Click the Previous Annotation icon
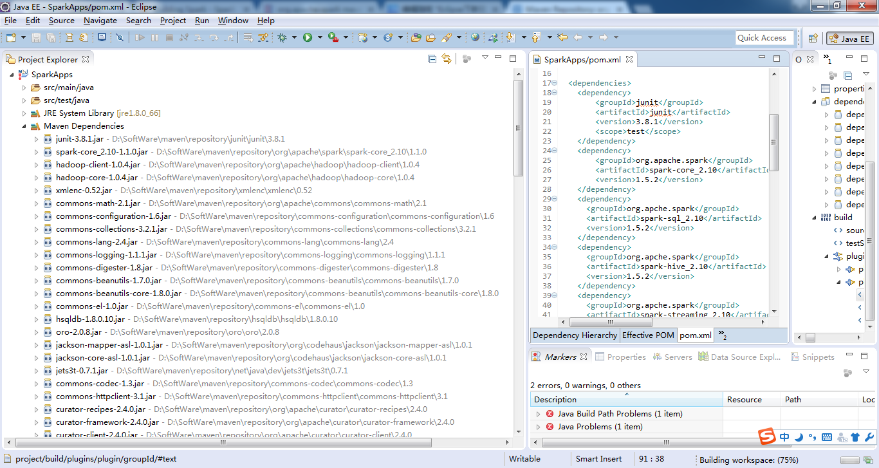This screenshot has height=468, width=879. click(536, 38)
